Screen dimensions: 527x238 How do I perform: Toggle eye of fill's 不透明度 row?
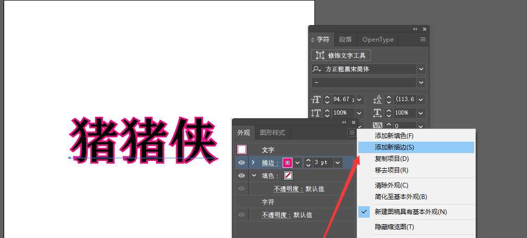point(241,189)
